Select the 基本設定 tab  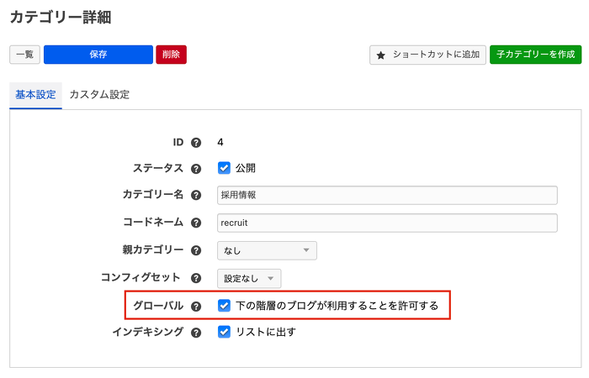(35, 95)
